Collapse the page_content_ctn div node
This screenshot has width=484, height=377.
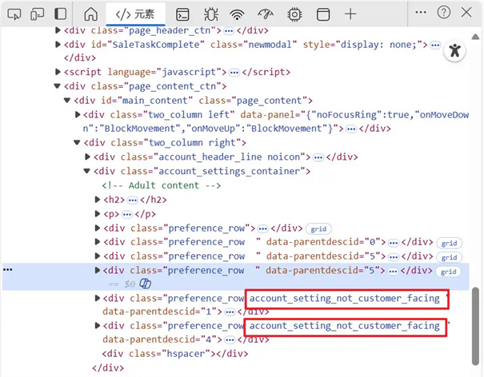(57, 86)
